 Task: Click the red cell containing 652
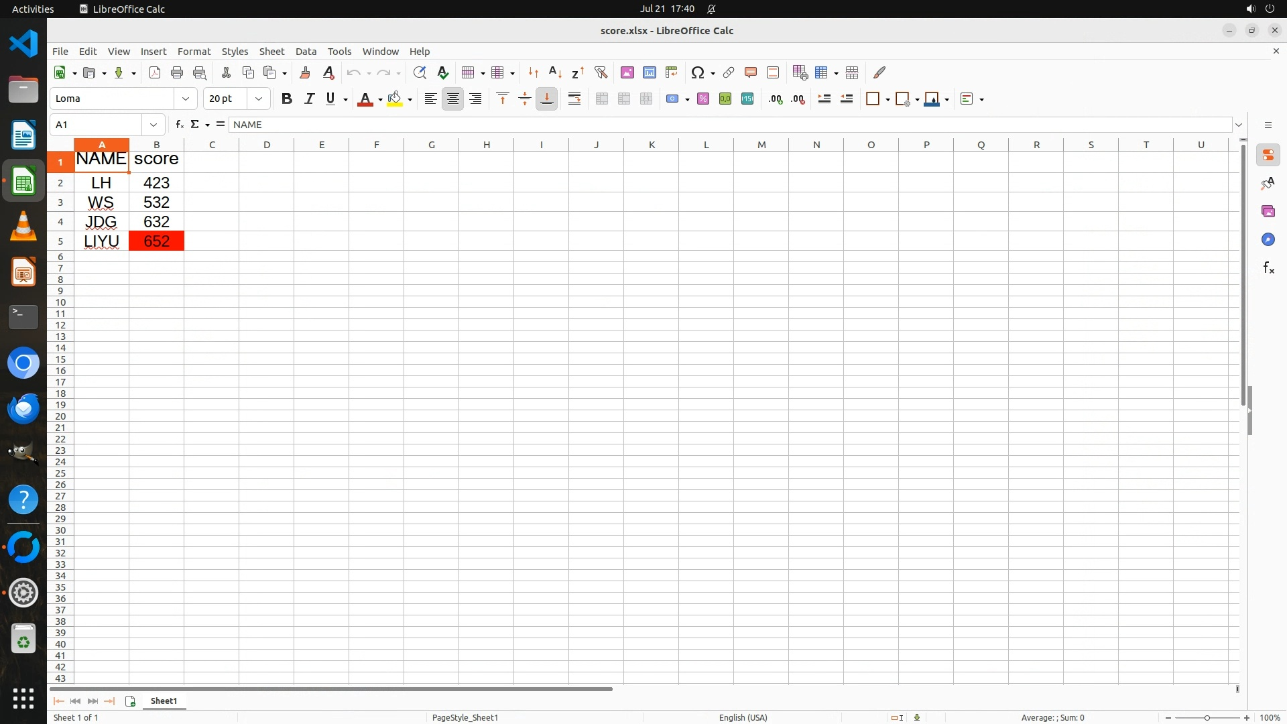(x=156, y=241)
